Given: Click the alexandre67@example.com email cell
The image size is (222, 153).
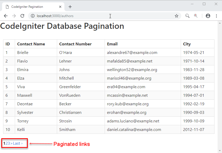Looking at the screenshot, I should 132,53.
